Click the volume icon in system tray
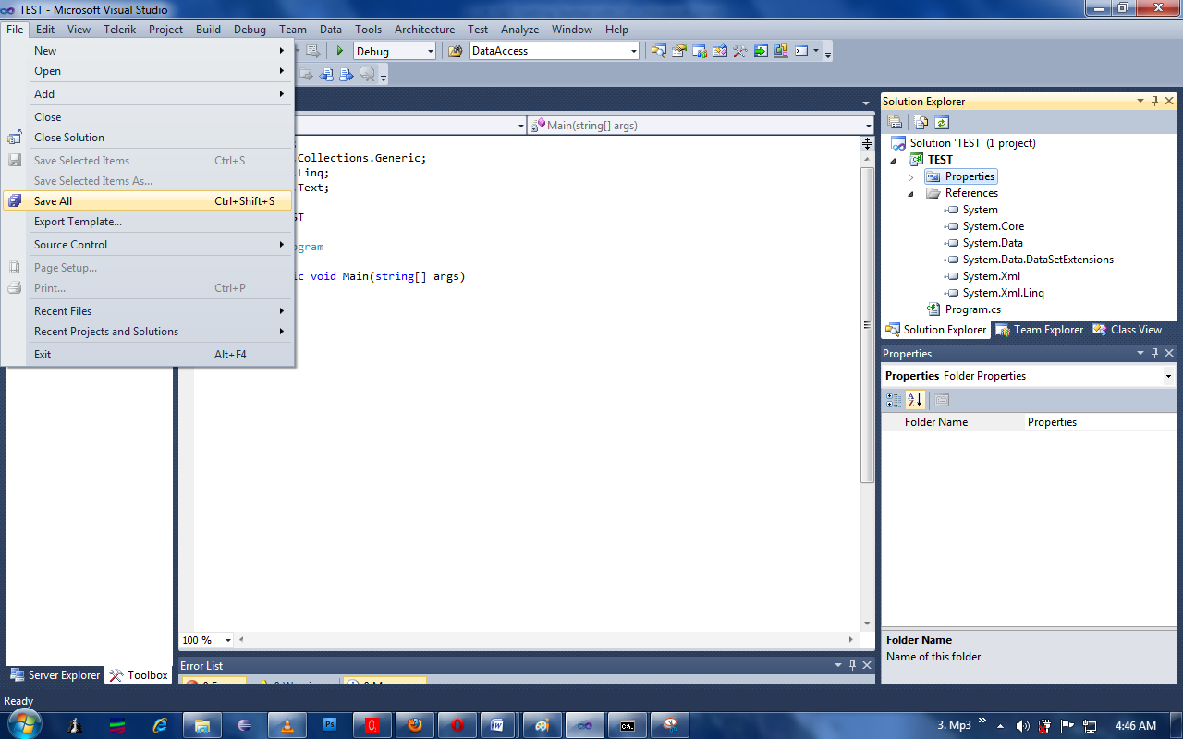This screenshot has height=739, width=1183. point(1022,726)
